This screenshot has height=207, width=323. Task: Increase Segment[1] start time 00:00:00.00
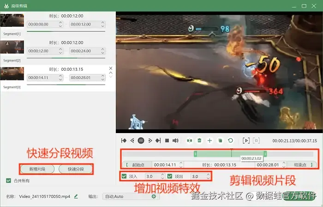[60, 23]
